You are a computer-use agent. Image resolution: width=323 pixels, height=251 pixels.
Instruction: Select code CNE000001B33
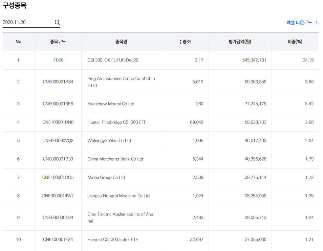(x=58, y=159)
